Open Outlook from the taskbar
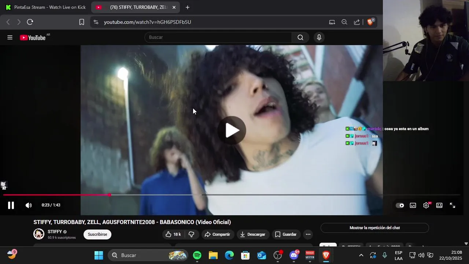The image size is (469, 264). tap(262, 255)
